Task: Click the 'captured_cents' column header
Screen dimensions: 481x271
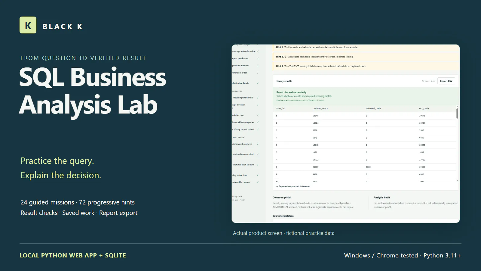Action: 320,108
